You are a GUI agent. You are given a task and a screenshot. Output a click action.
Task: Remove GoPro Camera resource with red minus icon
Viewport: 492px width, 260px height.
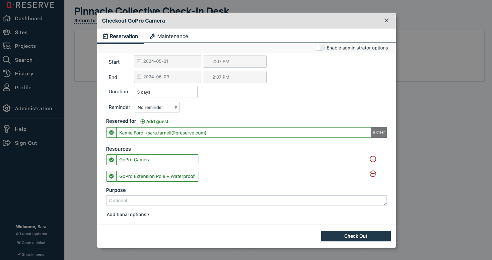point(373,159)
